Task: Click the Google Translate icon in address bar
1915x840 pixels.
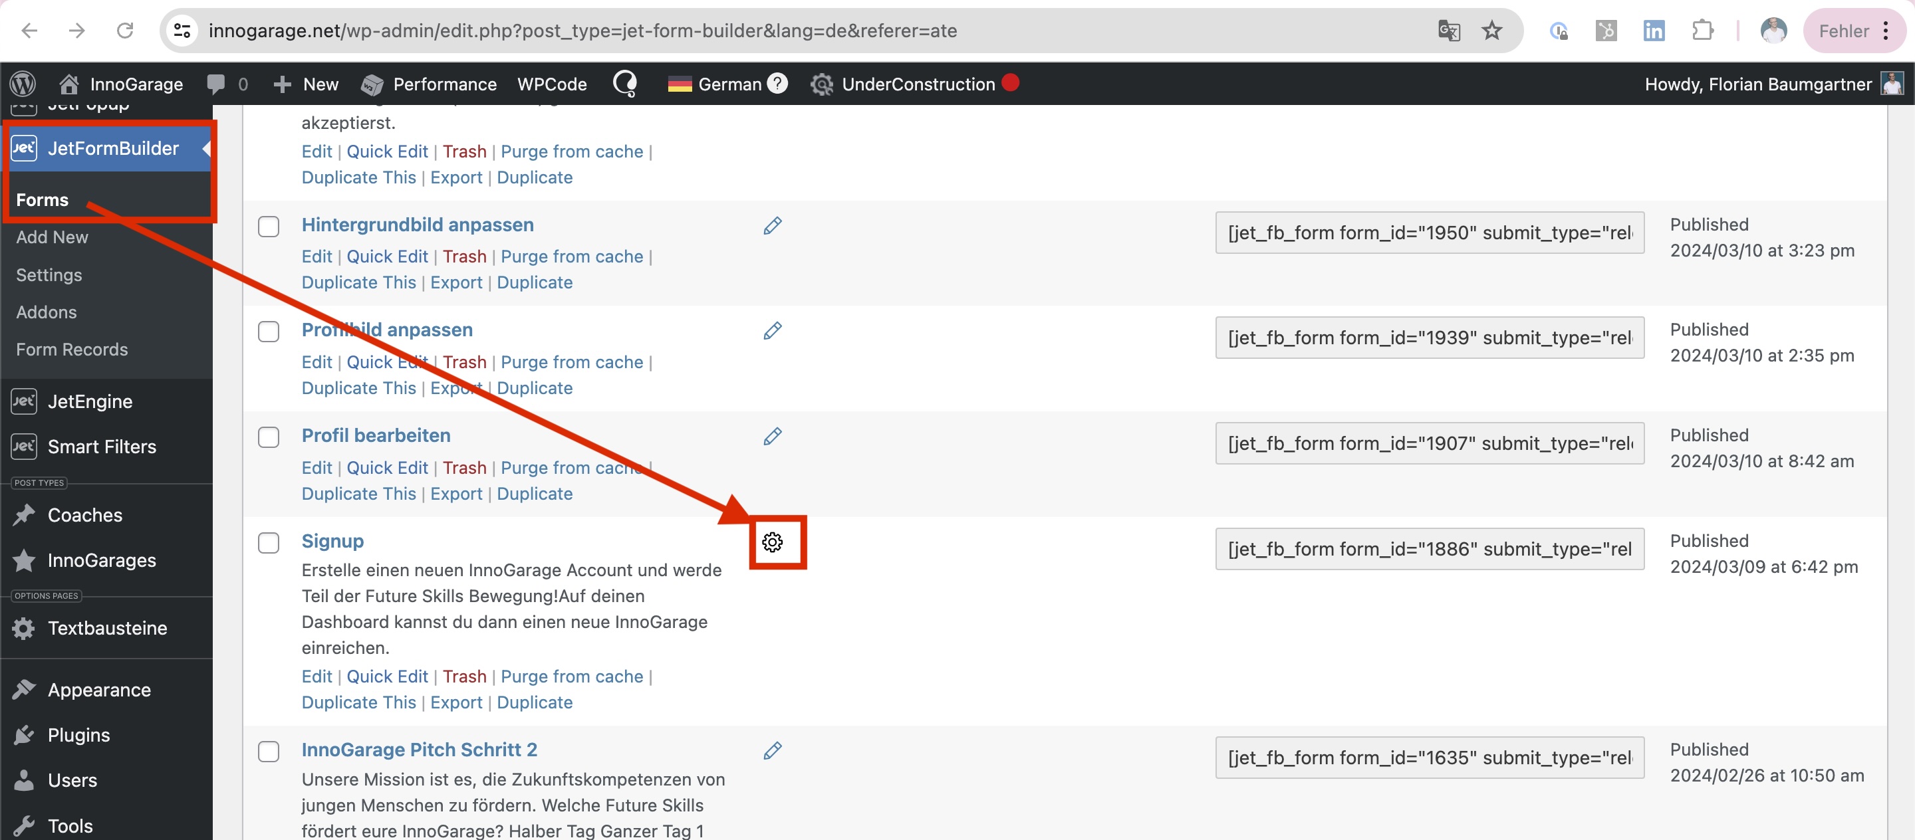Action: point(1449,31)
